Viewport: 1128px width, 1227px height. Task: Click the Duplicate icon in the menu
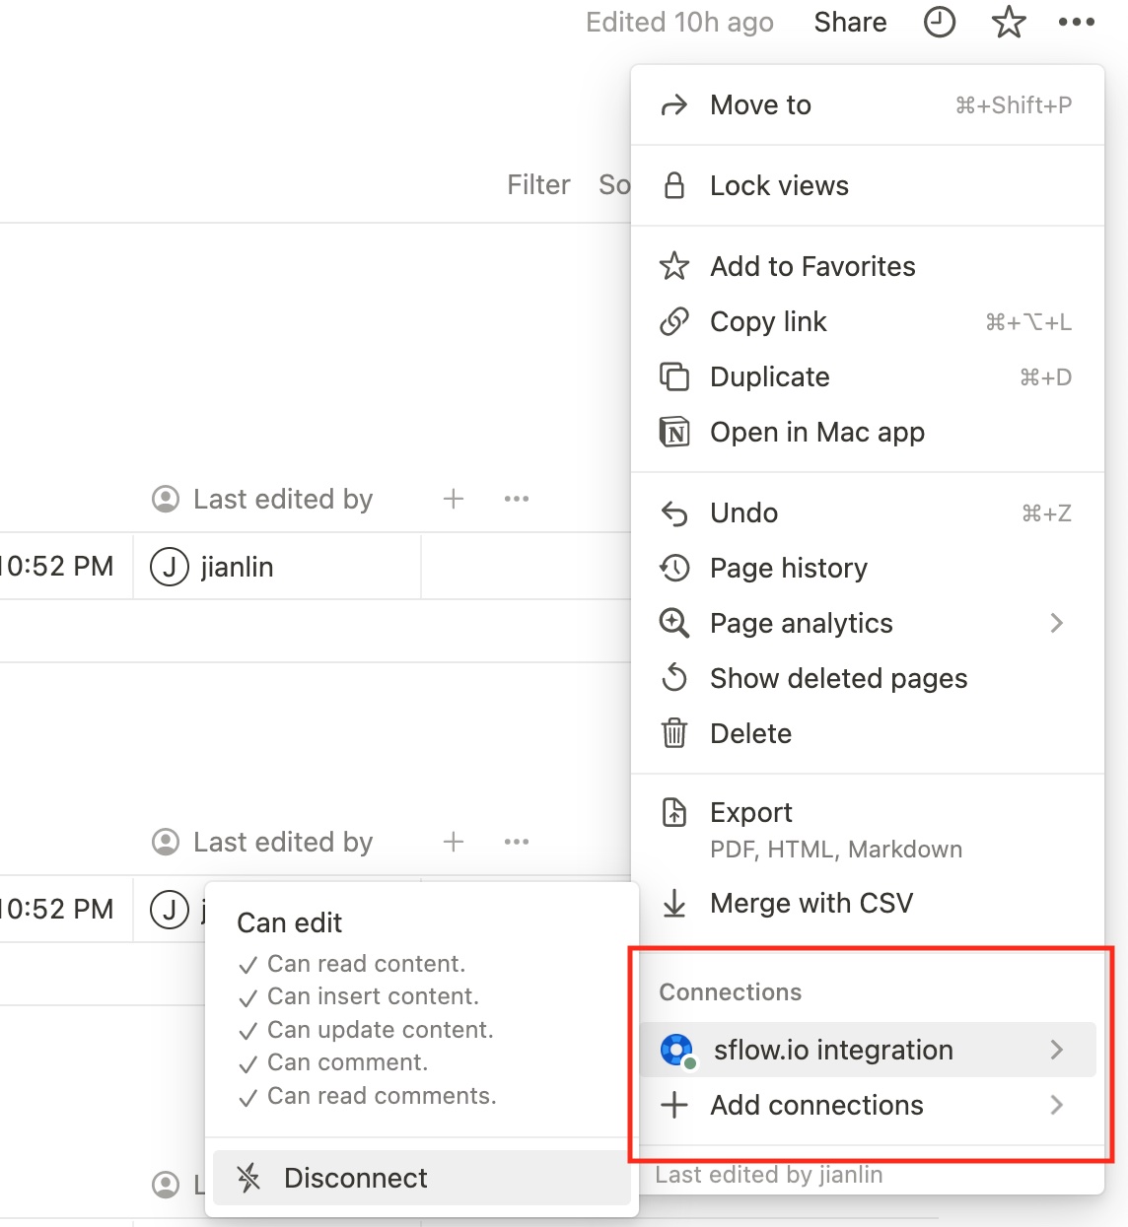[674, 376]
